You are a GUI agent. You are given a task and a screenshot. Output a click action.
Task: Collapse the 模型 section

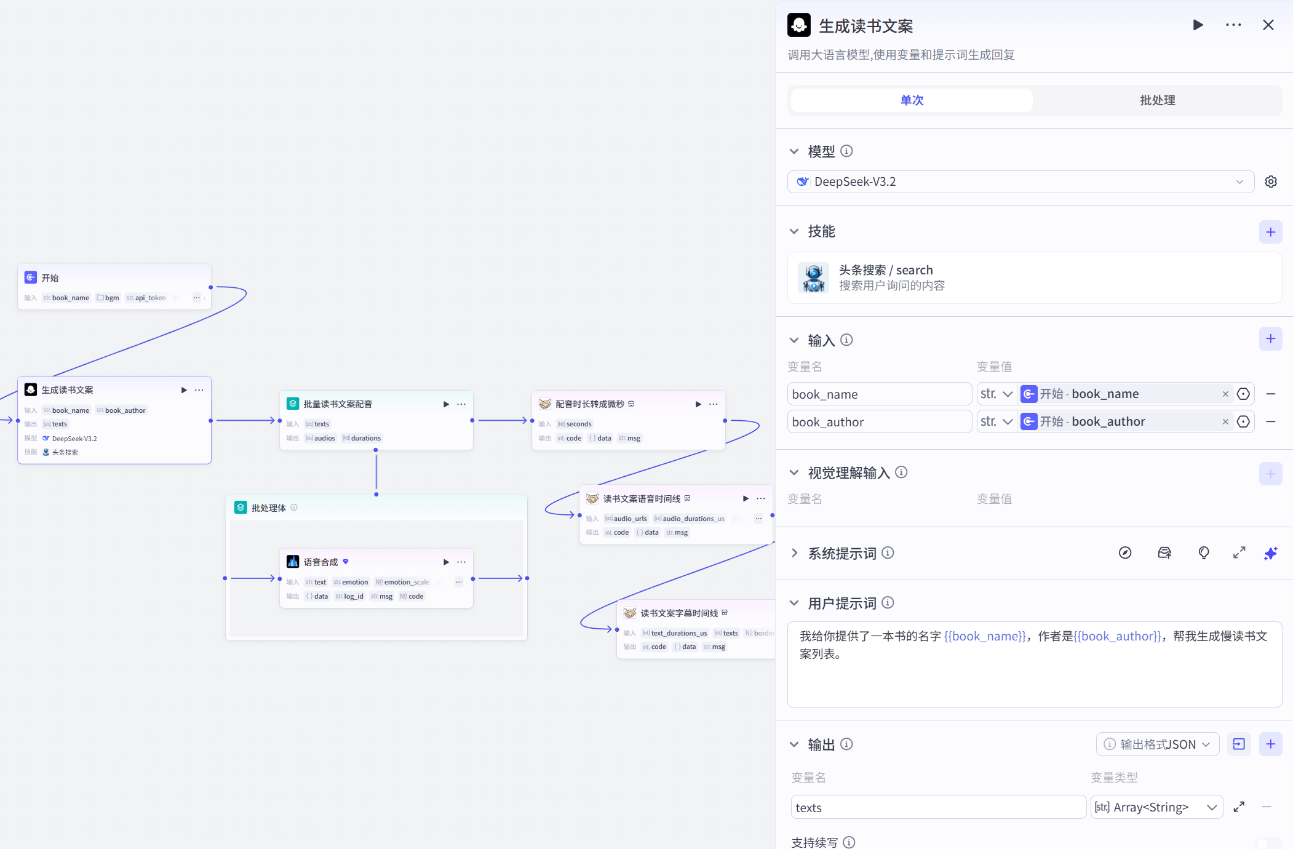click(794, 151)
